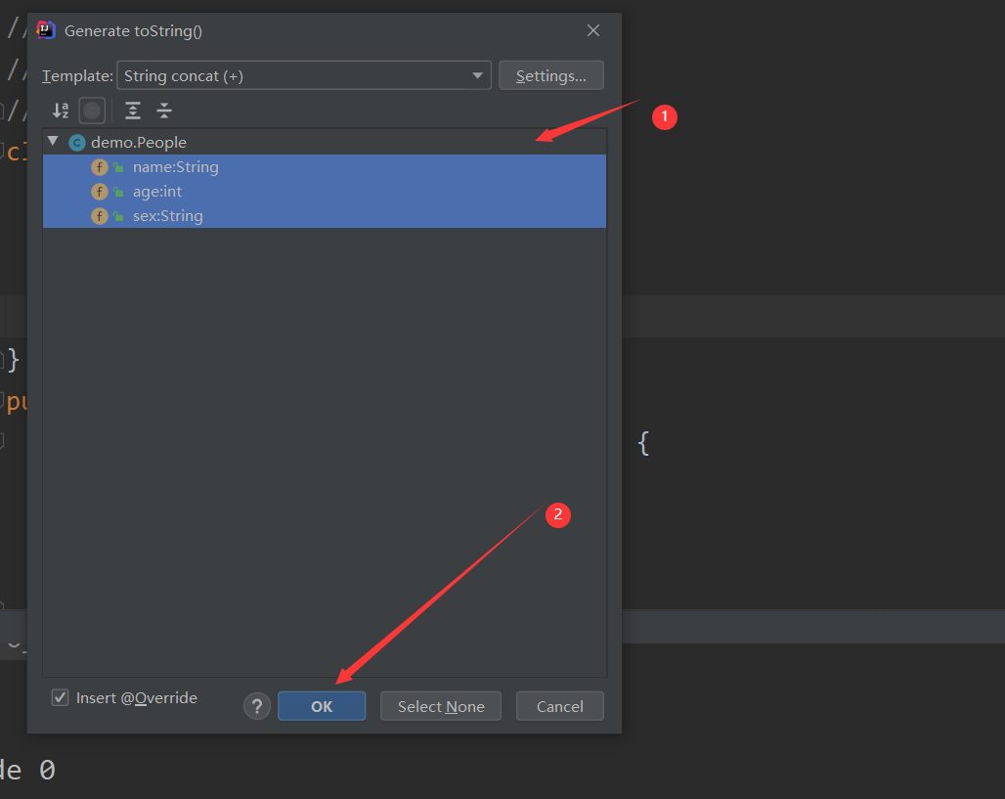The height and width of the screenshot is (799, 1005).
Task: Select the demo.People class row
Action: click(x=325, y=143)
